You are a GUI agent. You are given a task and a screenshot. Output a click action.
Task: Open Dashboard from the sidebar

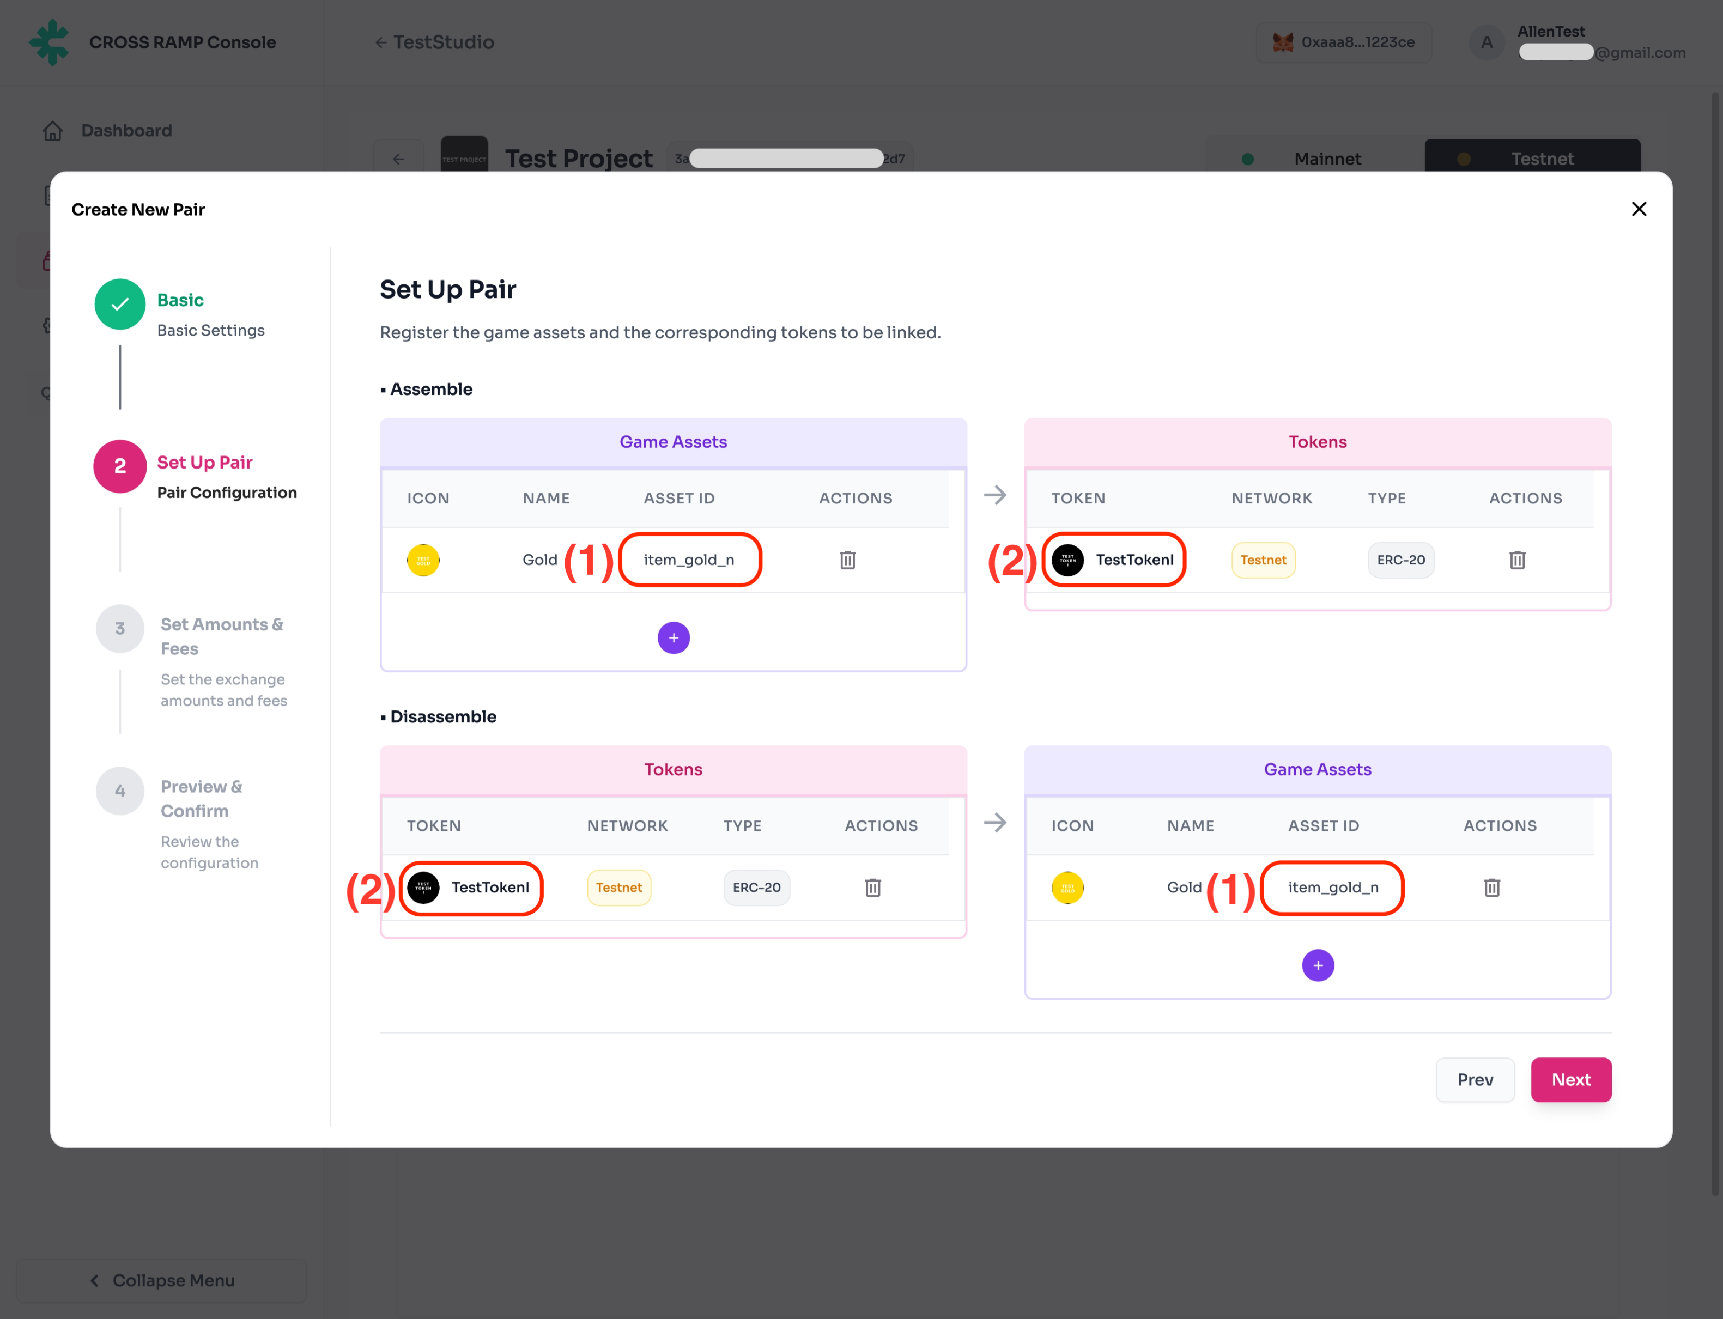pyautogui.click(x=126, y=130)
